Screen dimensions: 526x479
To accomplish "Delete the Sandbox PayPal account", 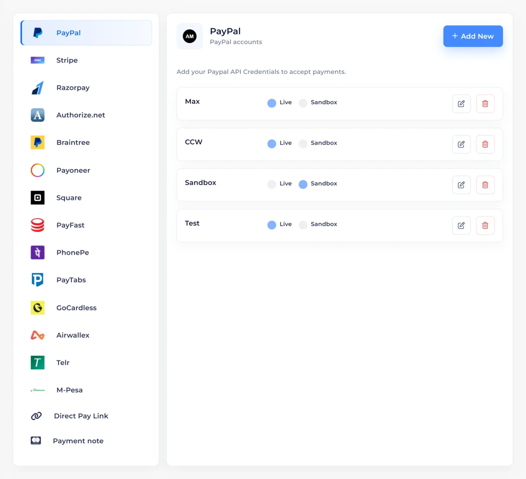I will point(485,185).
